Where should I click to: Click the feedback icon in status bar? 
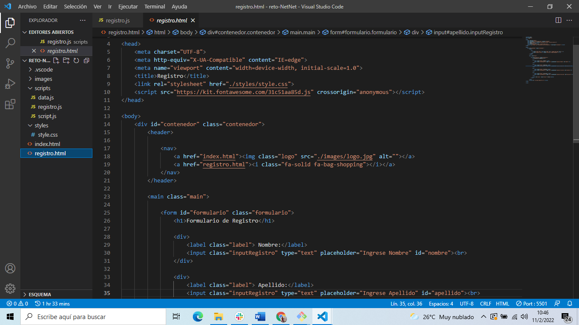point(557,303)
